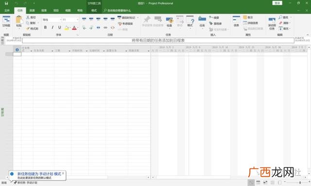Expand the Mark on Track dropdown arrow
311x186 pixels.
pyautogui.click(x=138, y=18)
